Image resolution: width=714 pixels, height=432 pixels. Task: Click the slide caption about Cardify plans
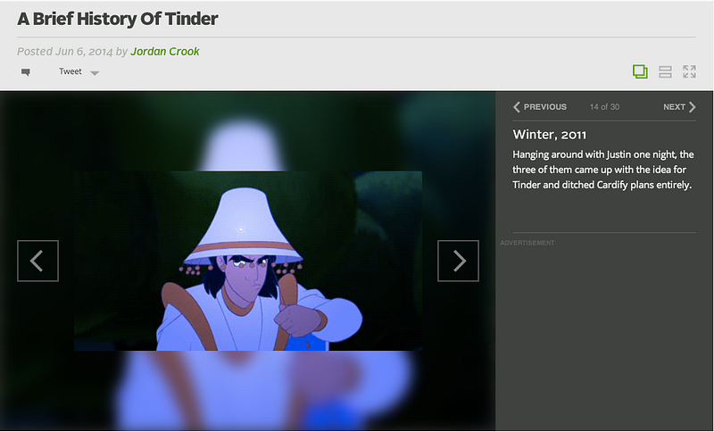(603, 170)
